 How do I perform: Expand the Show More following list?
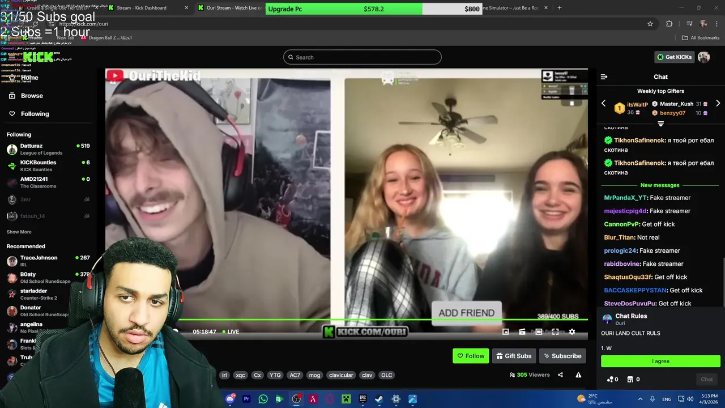click(x=19, y=232)
